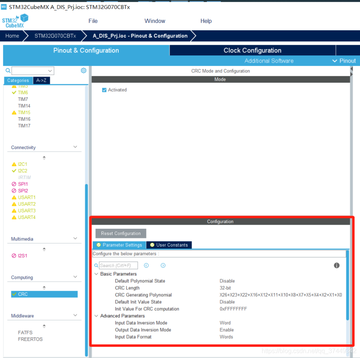This screenshot has width=360, height=358.
Task: Click Input Data Inversion Mode value Word
Action: point(225,323)
